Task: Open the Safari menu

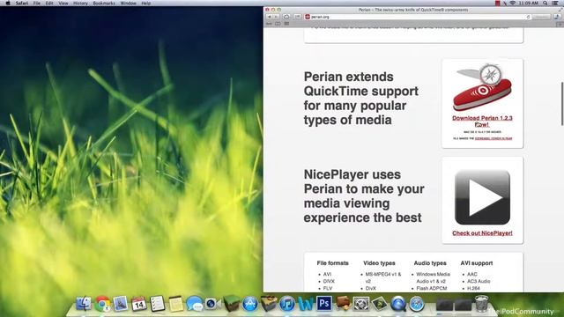Action: [x=22, y=4]
